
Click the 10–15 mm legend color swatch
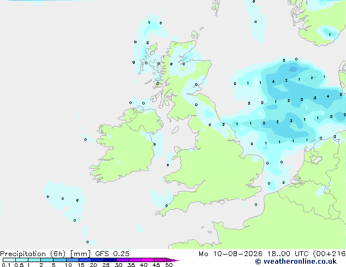tap(72, 260)
